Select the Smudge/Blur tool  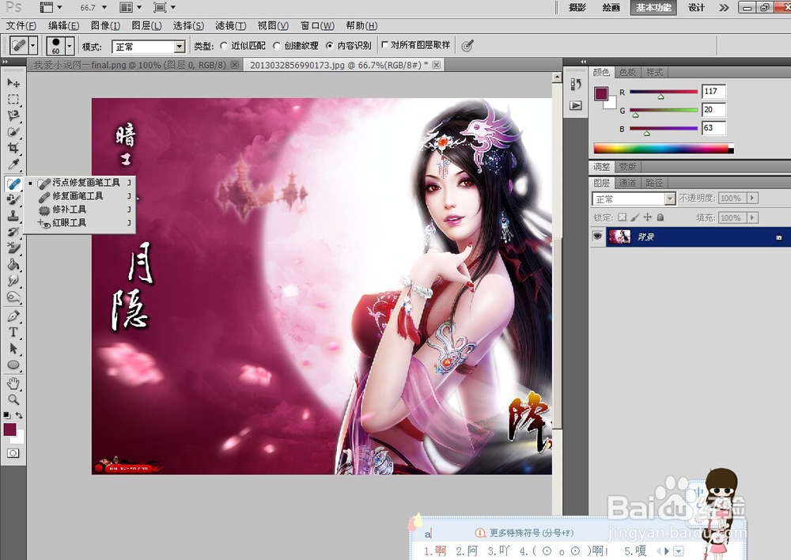[x=13, y=281]
